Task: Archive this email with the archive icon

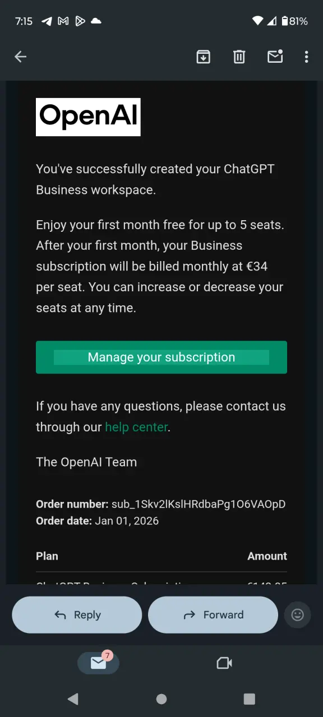Action: tap(204, 57)
